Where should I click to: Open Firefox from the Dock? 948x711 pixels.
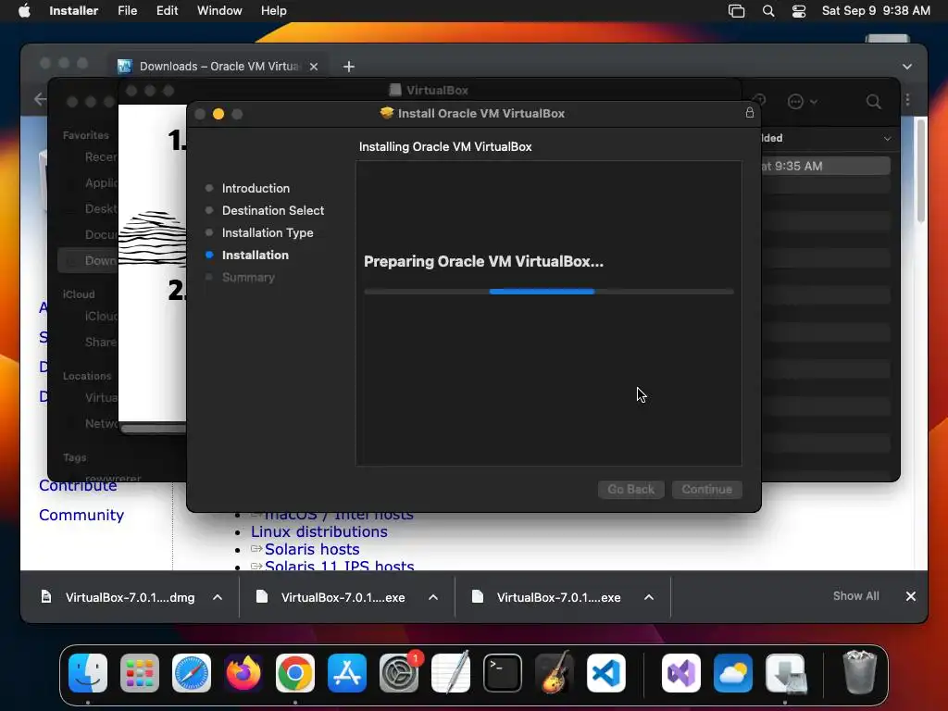coord(243,673)
